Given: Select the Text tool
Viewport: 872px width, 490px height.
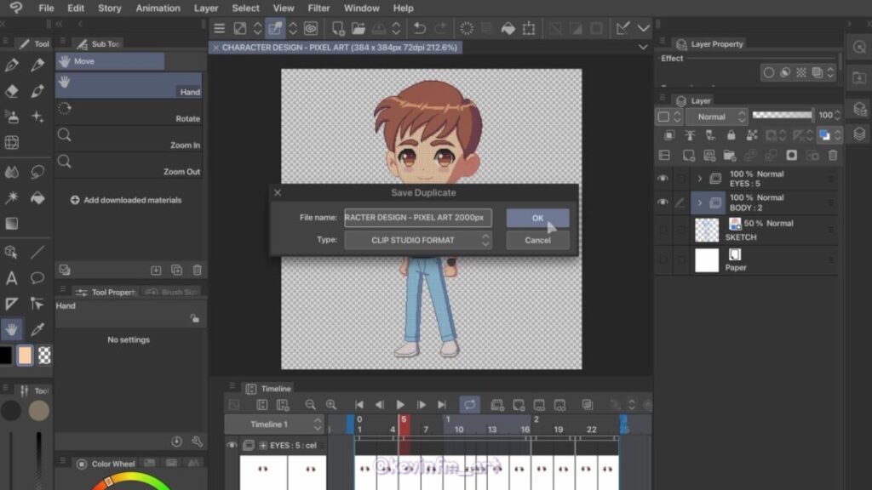Looking at the screenshot, I should (x=12, y=278).
